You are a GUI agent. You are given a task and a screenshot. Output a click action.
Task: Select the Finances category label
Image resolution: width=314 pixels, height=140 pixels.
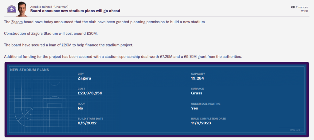pyautogui.click(x=302, y=7)
